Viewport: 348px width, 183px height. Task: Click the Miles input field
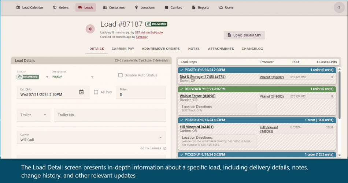pyautogui.click(x=141, y=92)
